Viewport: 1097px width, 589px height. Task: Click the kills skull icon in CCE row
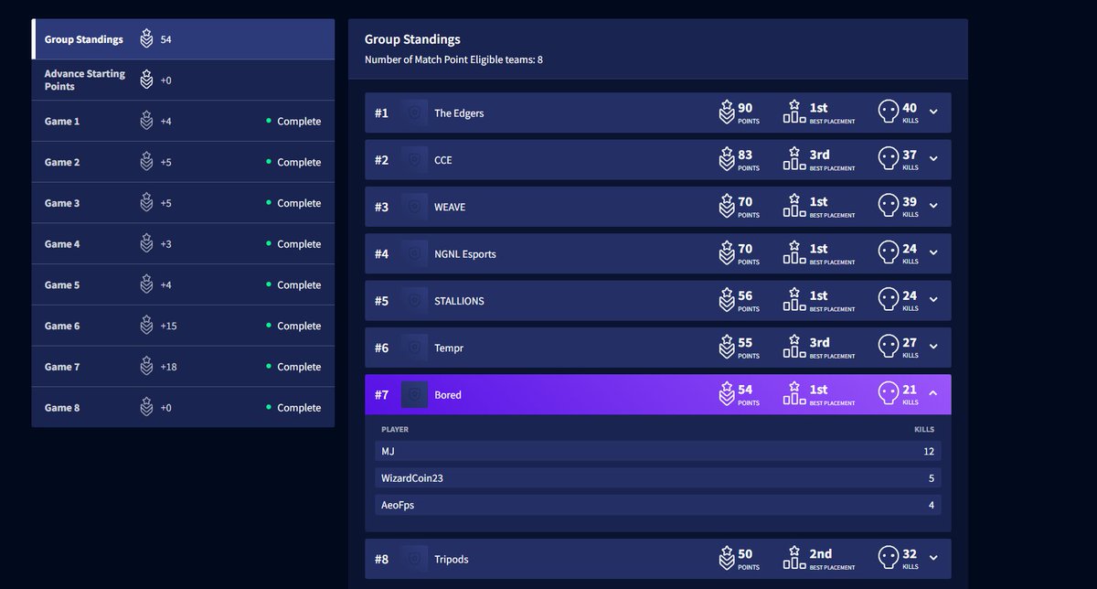[889, 159]
